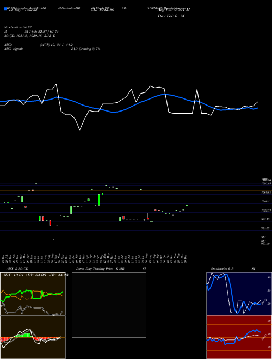Click the 'Stochastics & R' panel title

(222, 269)
